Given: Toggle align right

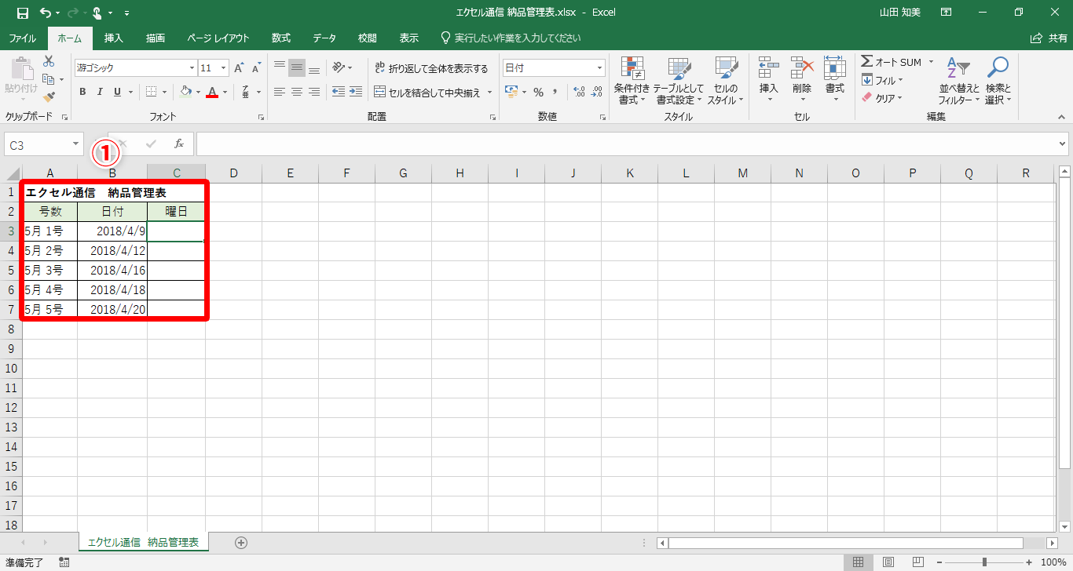Looking at the screenshot, I should [314, 92].
